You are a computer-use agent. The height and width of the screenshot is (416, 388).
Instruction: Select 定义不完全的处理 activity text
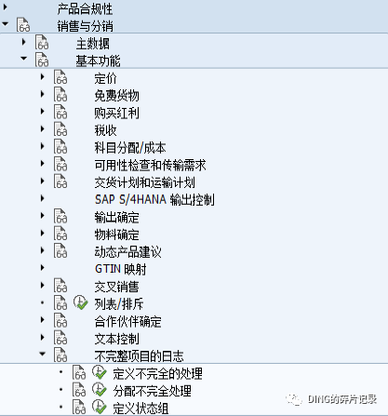[157, 373]
